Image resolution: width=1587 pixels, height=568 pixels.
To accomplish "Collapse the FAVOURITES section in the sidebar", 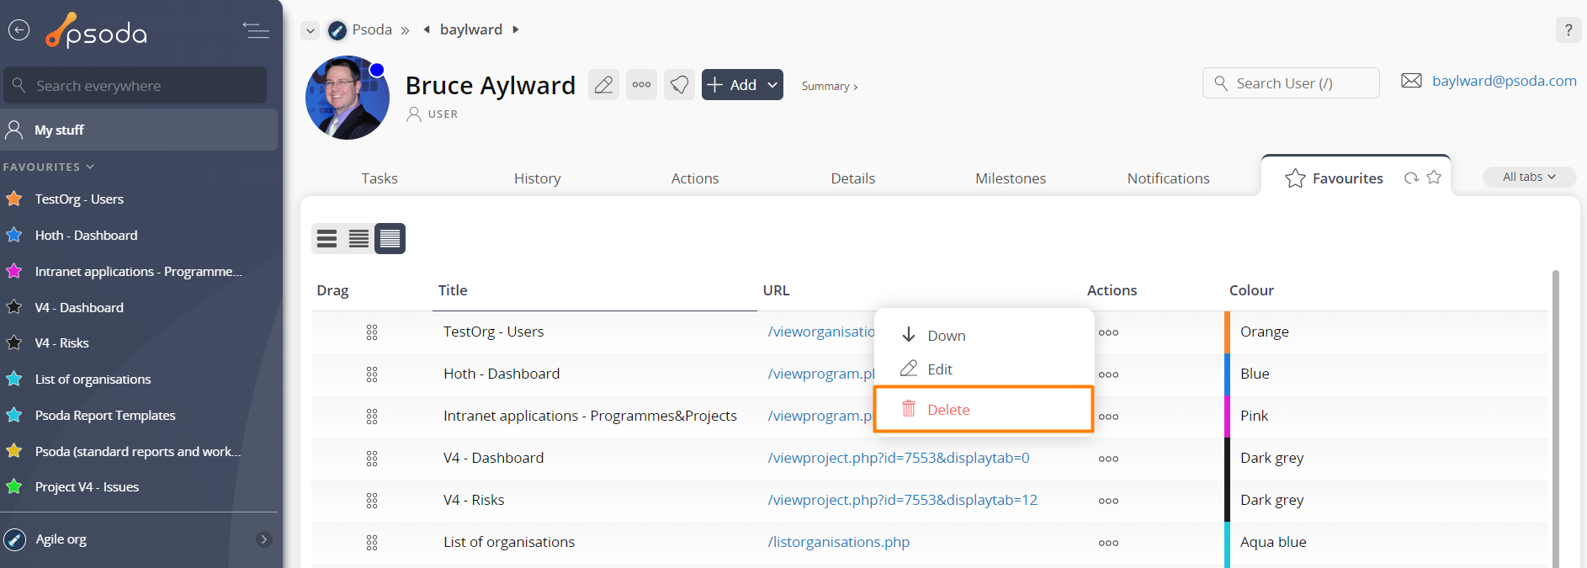I will click(x=49, y=167).
